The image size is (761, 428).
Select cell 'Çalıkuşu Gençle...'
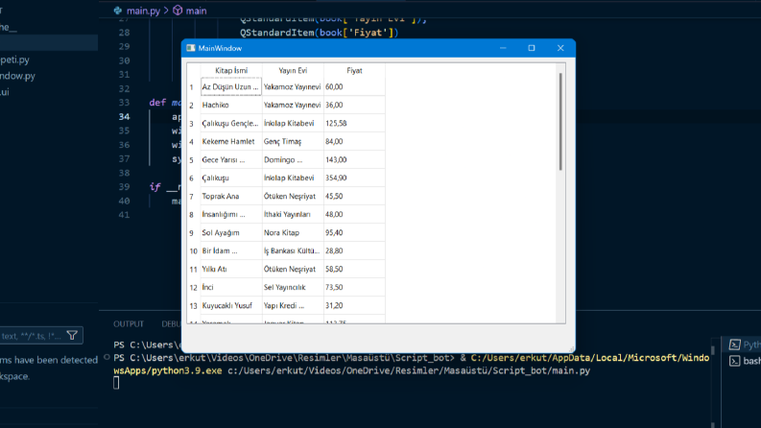231,123
